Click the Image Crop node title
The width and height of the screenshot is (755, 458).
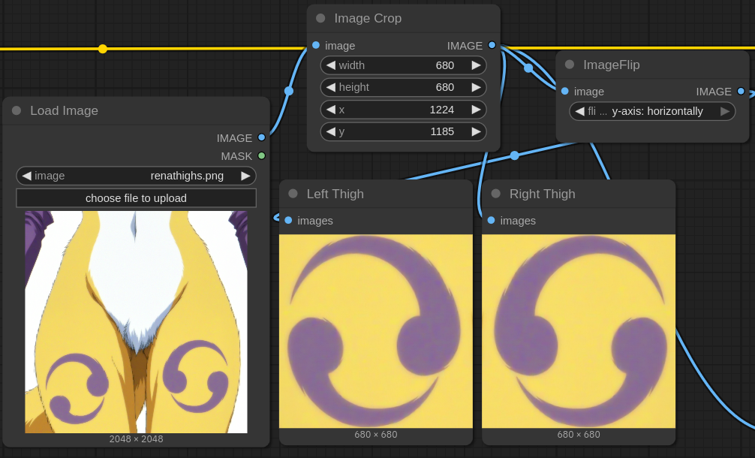click(368, 18)
